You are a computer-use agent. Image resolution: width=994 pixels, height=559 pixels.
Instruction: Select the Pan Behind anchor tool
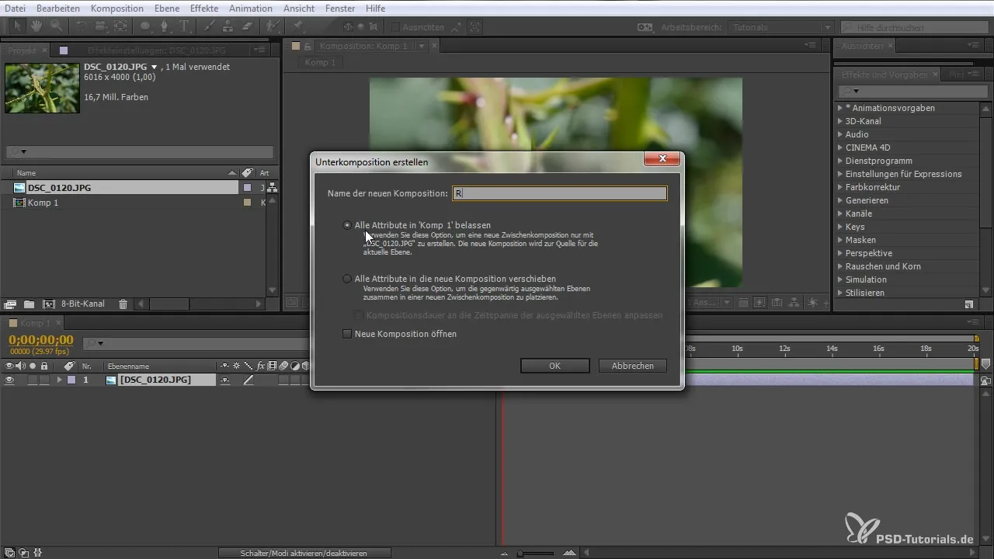[120, 26]
